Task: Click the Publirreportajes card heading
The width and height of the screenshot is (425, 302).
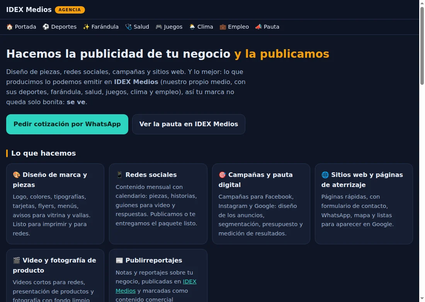Action: point(149,261)
